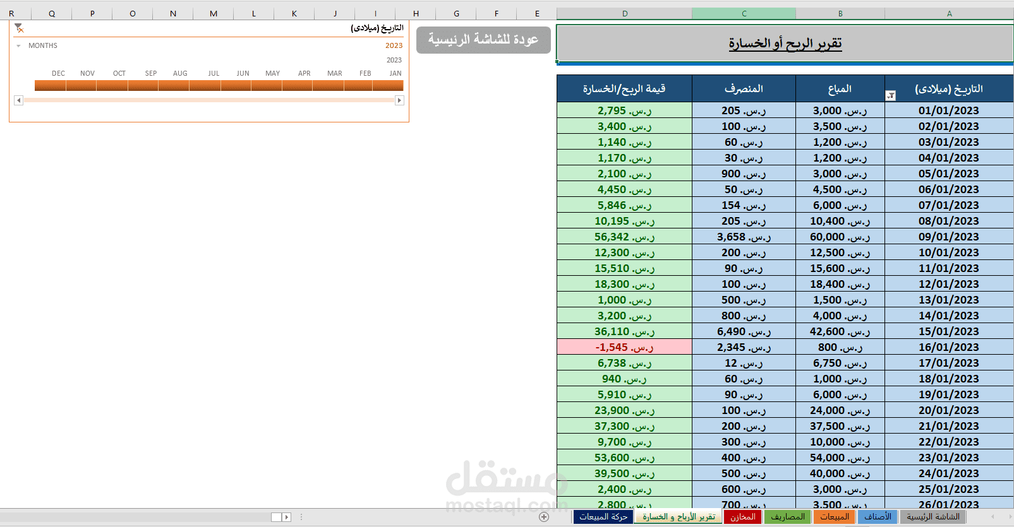
Task: Click the profit cell showing 18,300
Action: point(624,284)
